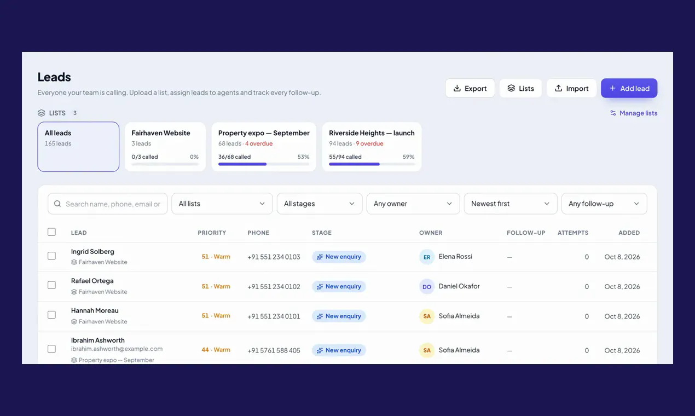Select the Riverside Heights — launch list
695x416 pixels.
point(372,147)
